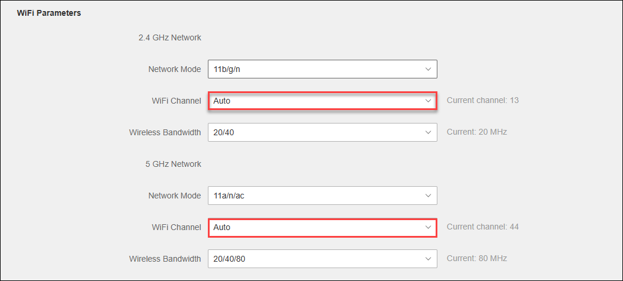Click the 5 GHz Wireless Bandwidth label
This screenshot has height=281, width=623.
tap(165, 259)
